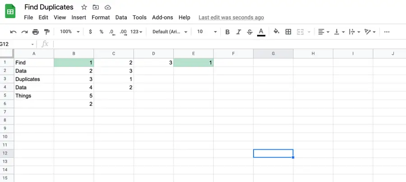Open the text color picker
Screen dimensions: 406x182
261,32
